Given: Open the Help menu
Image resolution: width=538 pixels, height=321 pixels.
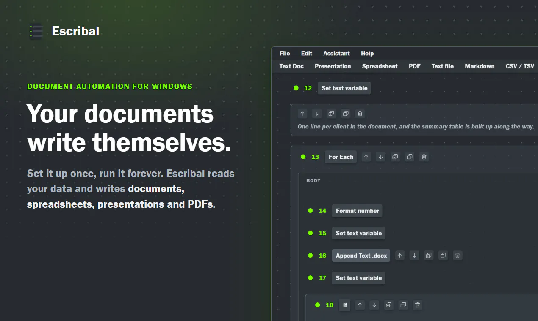Looking at the screenshot, I should 367,54.
